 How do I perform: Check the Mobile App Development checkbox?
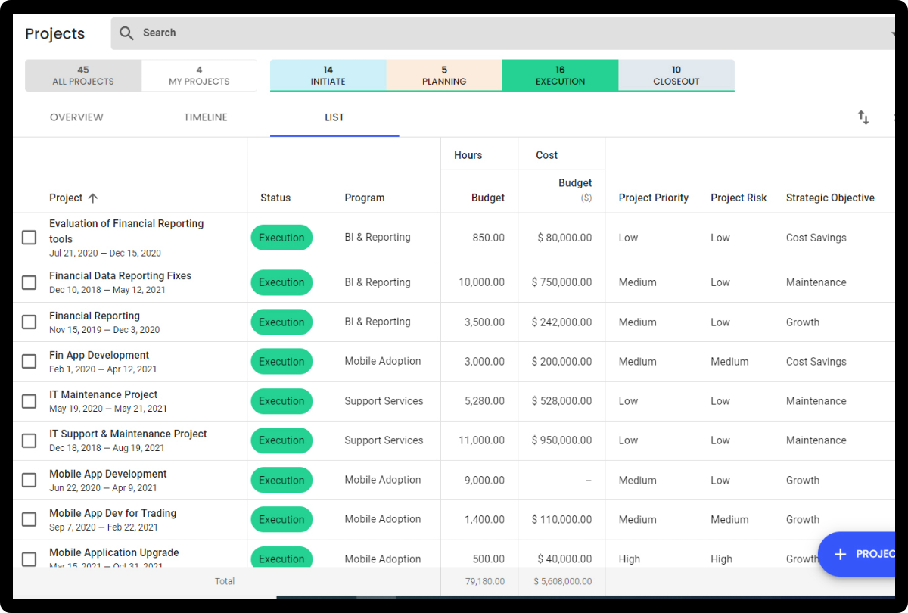pyautogui.click(x=29, y=480)
